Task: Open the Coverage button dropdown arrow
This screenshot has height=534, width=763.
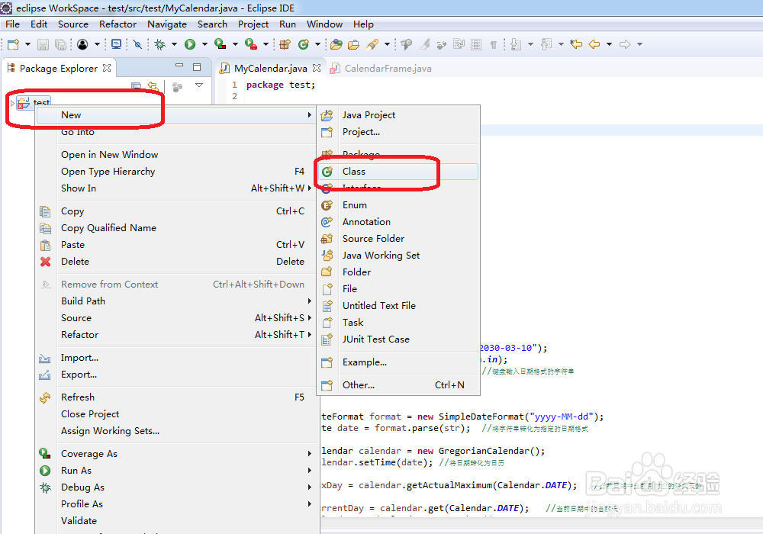Action: (x=235, y=44)
